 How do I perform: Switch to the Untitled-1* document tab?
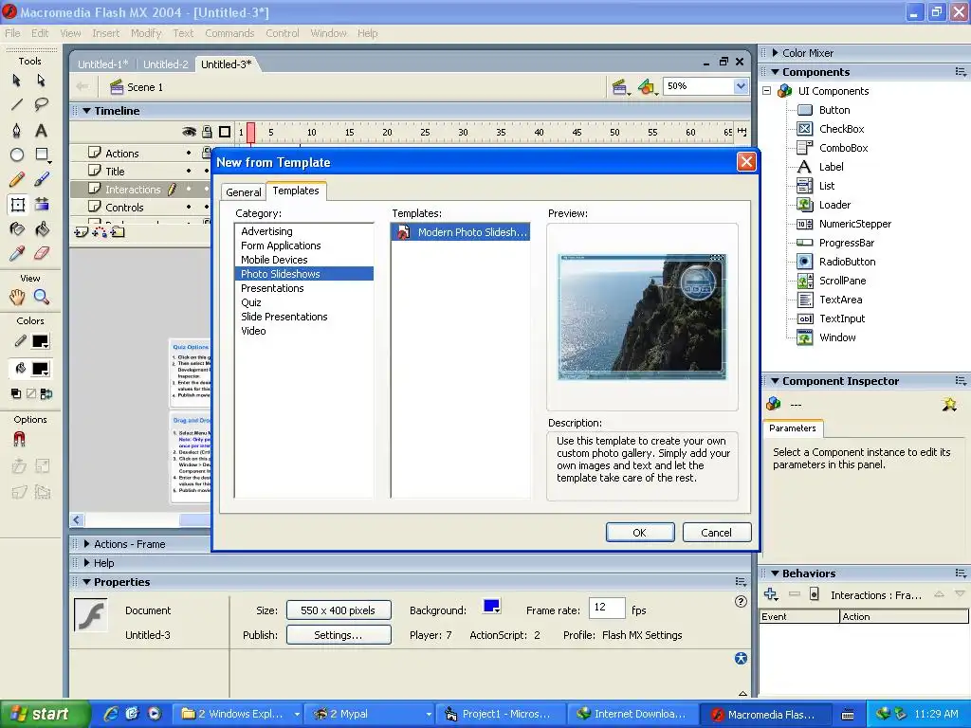tap(102, 64)
